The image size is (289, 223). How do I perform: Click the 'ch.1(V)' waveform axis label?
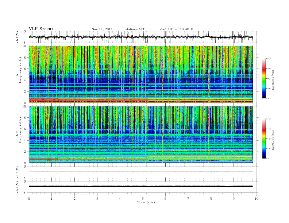pyautogui.click(x=18, y=37)
